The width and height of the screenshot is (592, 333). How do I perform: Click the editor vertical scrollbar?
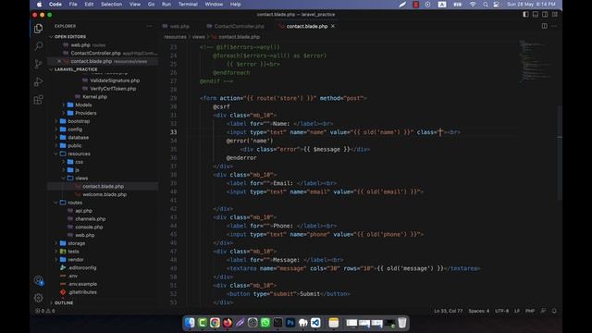point(560,153)
